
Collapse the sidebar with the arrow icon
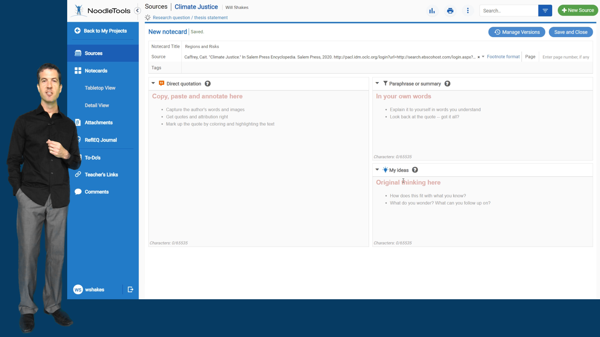click(137, 11)
